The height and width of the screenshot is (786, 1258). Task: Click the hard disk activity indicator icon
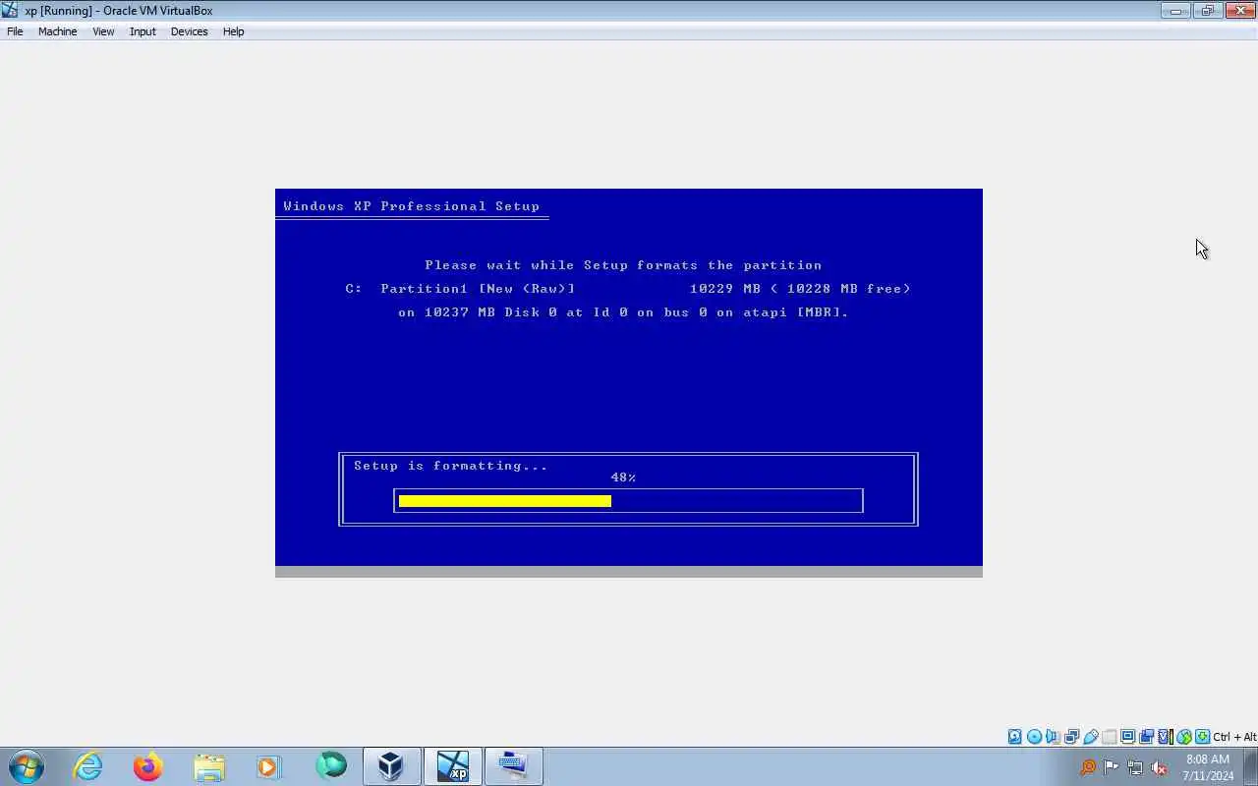[1015, 737]
